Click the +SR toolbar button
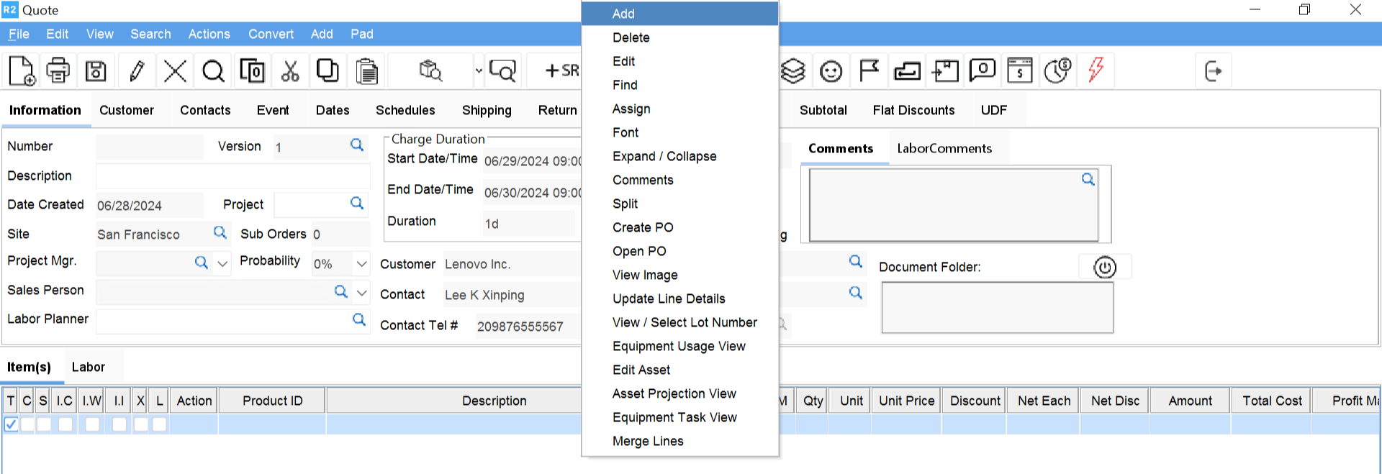The image size is (1382, 474). 561,70
